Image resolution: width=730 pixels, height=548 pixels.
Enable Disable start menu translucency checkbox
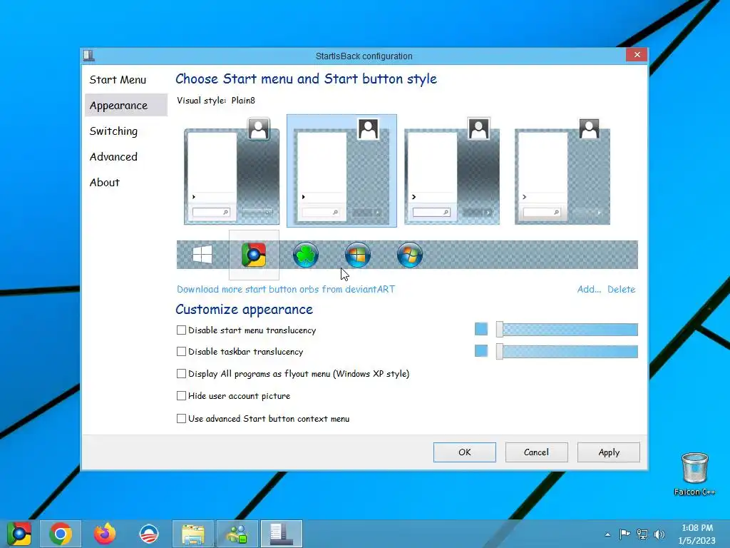(182, 330)
